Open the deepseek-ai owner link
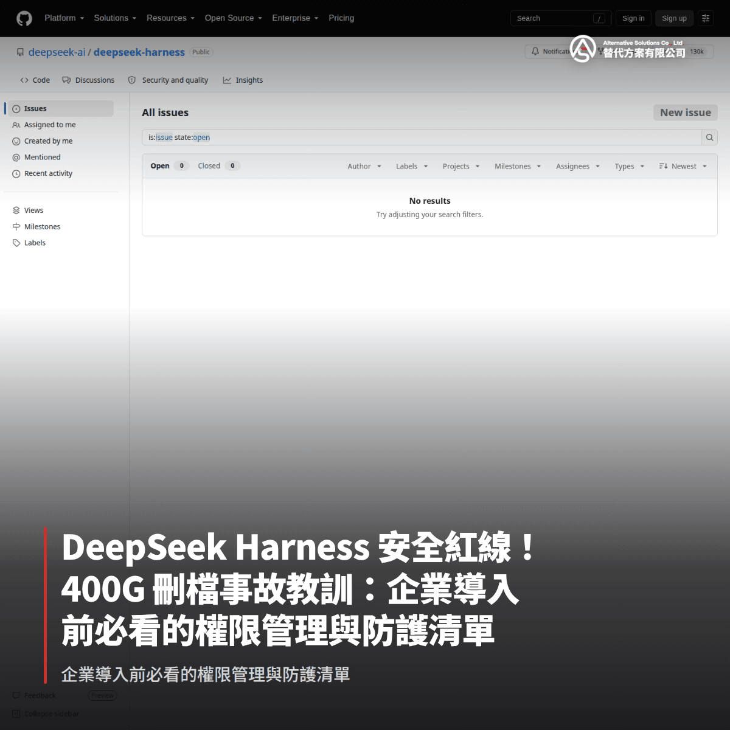This screenshot has height=730, width=730. point(57,52)
